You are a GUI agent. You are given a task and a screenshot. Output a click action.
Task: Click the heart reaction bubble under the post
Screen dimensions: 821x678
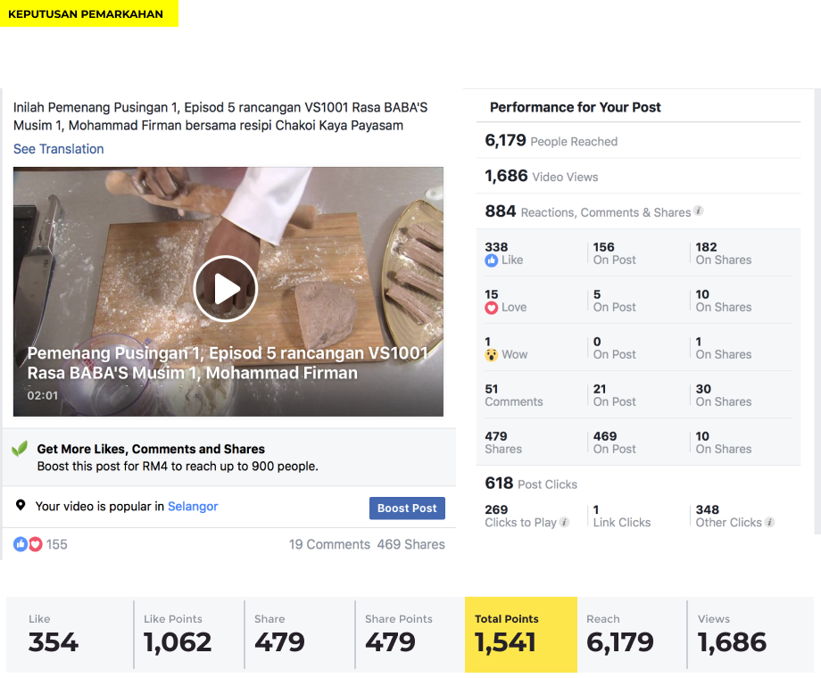coord(35,544)
